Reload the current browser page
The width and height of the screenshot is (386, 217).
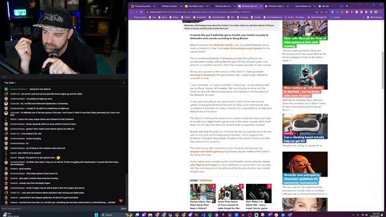142,12
